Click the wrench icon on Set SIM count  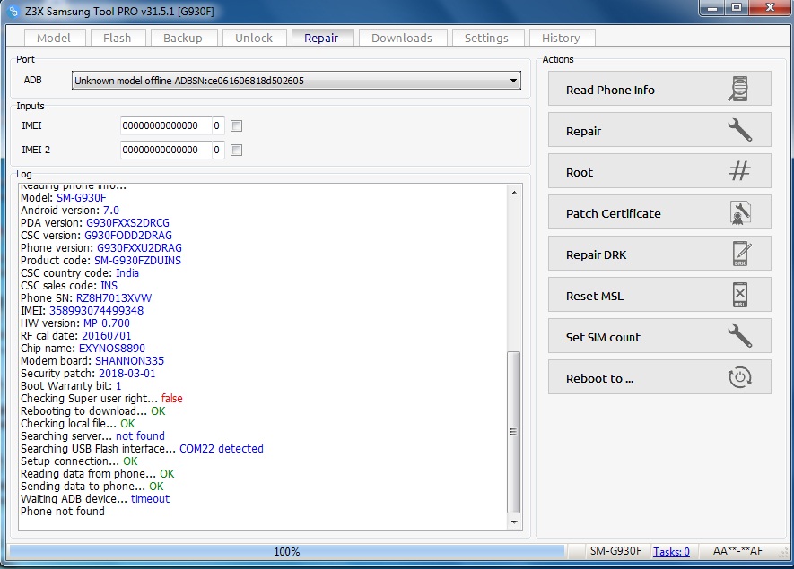coord(740,336)
